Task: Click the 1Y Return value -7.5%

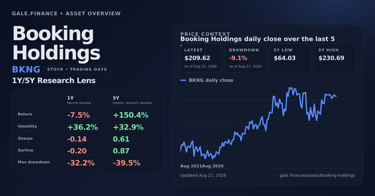Action: pos(78,115)
